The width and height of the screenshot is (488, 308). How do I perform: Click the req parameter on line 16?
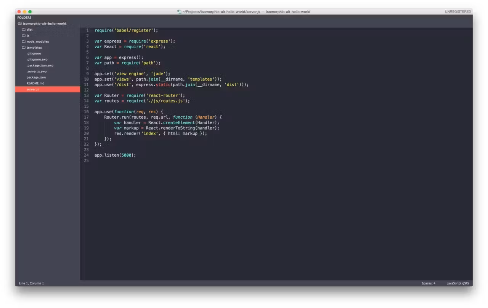coord(140,112)
